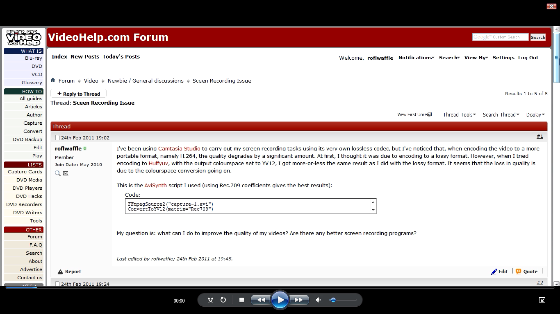
Task: Open DVD Recorders in sidebar
Action: 24,204
